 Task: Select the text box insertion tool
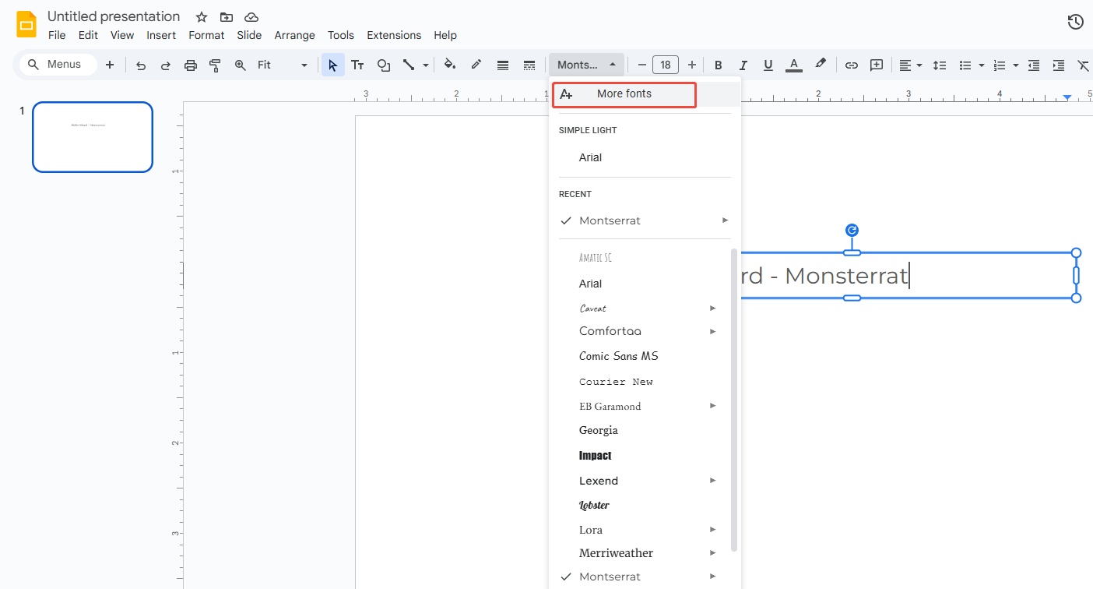point(357,65)
